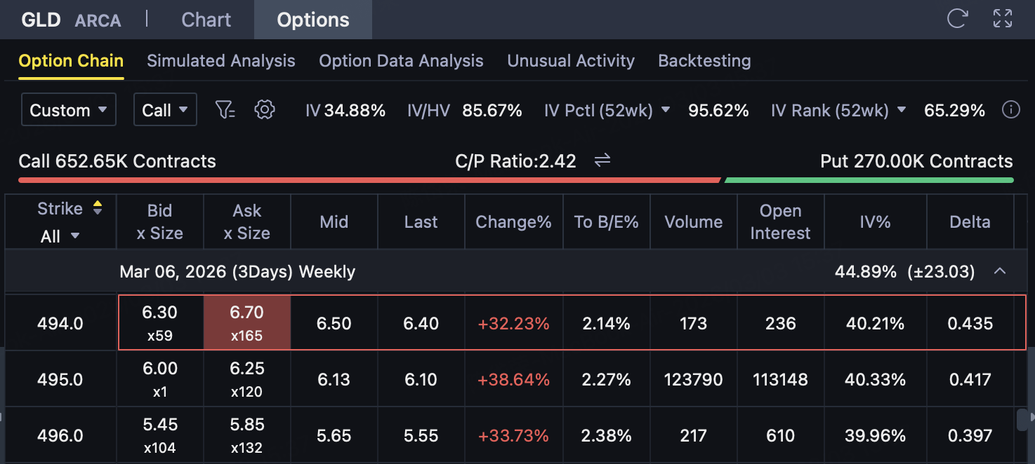The height and width of the screenshot is (464, 1035).
Task: Go to Unusual Activity tab
Action: tap(570, 61)
